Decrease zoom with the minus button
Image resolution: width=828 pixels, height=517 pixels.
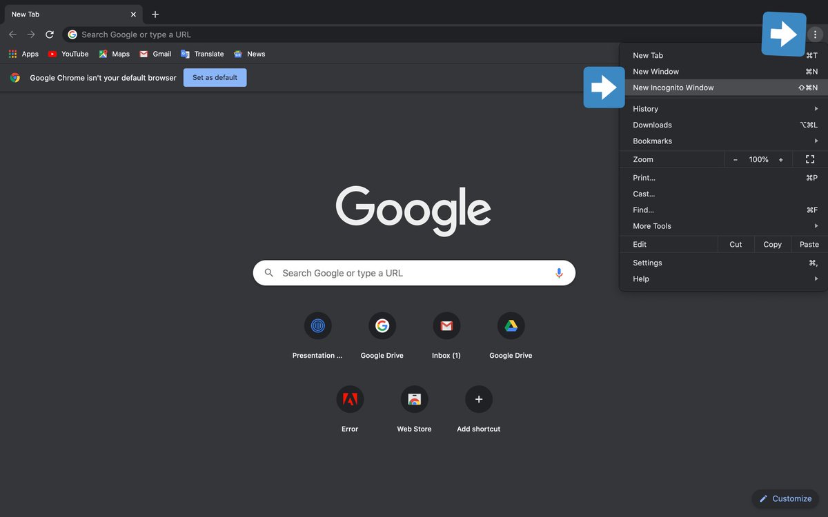click(736, 159)
